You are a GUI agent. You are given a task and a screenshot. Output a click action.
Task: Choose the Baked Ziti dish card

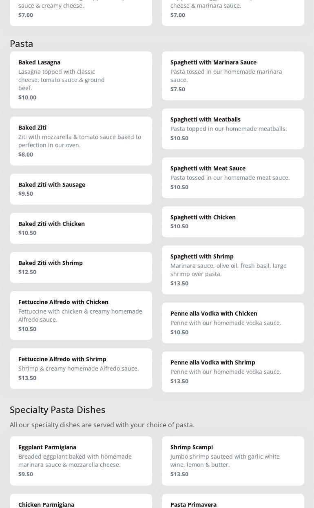81,141
